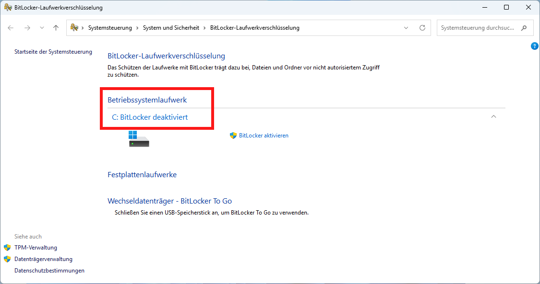Click BitLocker aktivieren link
The height and width of the screenshot is (284, 540).
(264, 136)
